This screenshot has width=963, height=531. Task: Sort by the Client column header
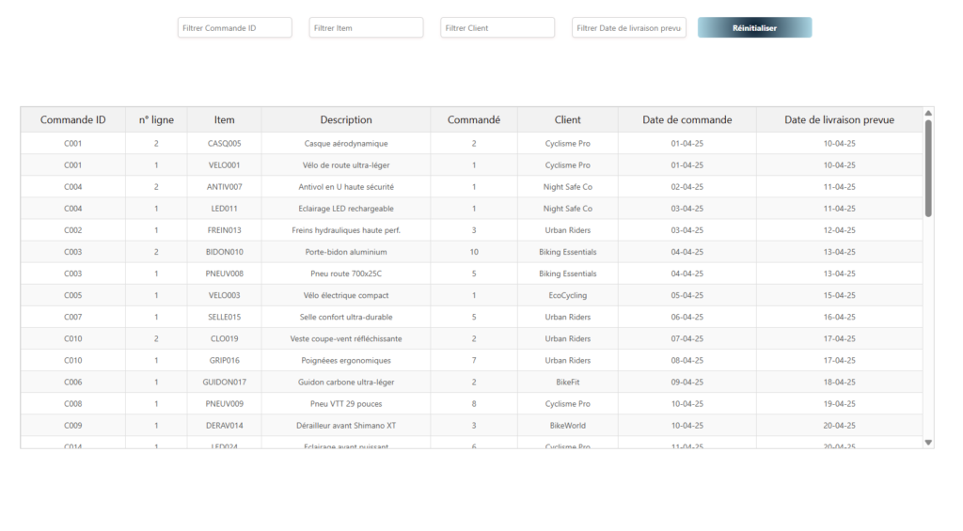[568, 119]
